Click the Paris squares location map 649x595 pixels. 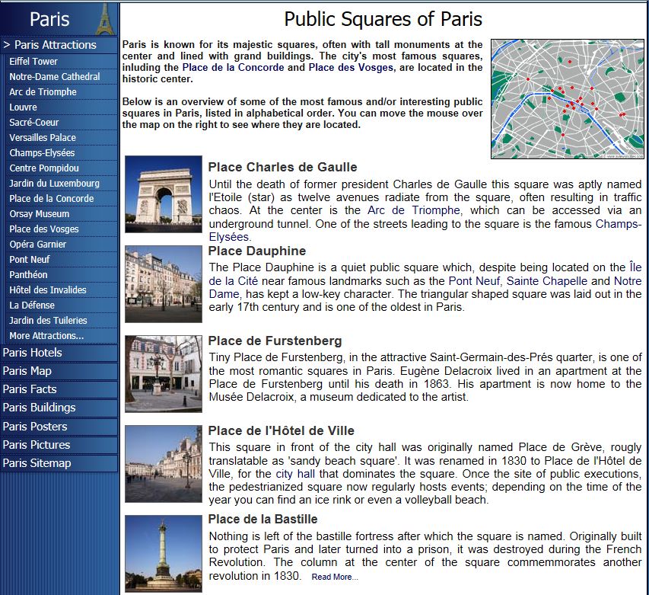[x=568, y=99]
